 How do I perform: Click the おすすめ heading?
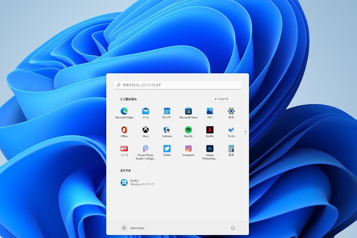point(126,171)
